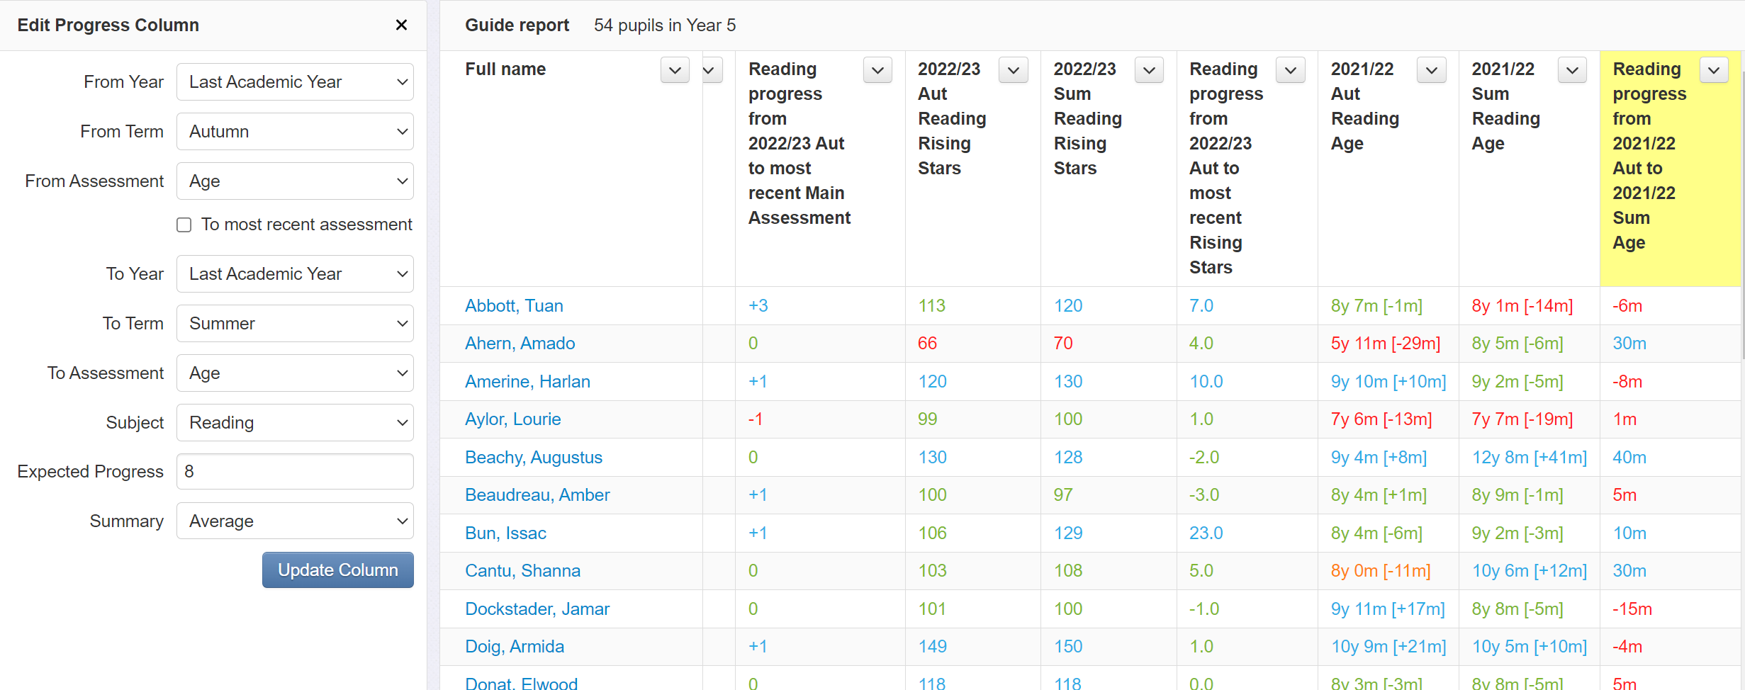Click the Expected Progress input field
This screenshot has width=1745, height=690.
click(295, 472)
